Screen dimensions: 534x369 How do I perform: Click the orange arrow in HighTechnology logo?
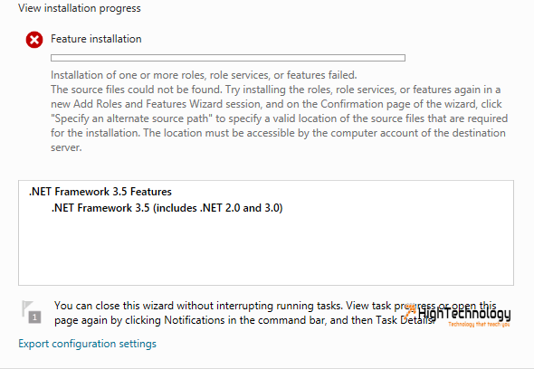click(410, 310)
